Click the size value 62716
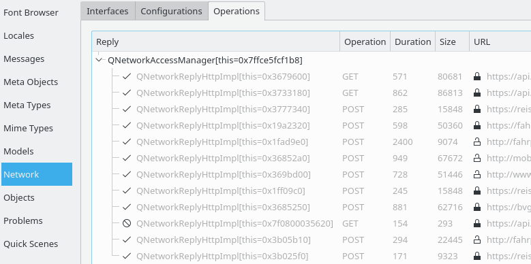Image resolution: width=531 pixels, height=264 pixels. [450, 208]
